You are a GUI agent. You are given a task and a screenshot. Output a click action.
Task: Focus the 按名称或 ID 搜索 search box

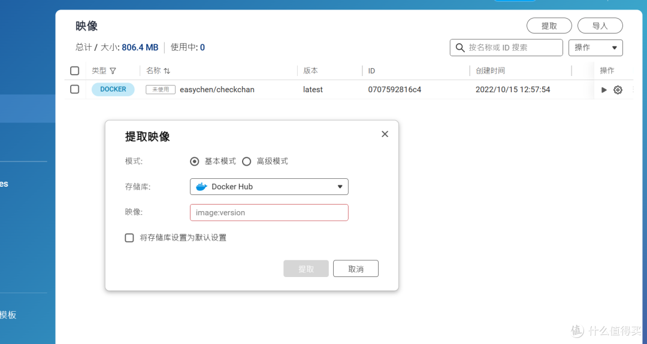pos(506,48)
